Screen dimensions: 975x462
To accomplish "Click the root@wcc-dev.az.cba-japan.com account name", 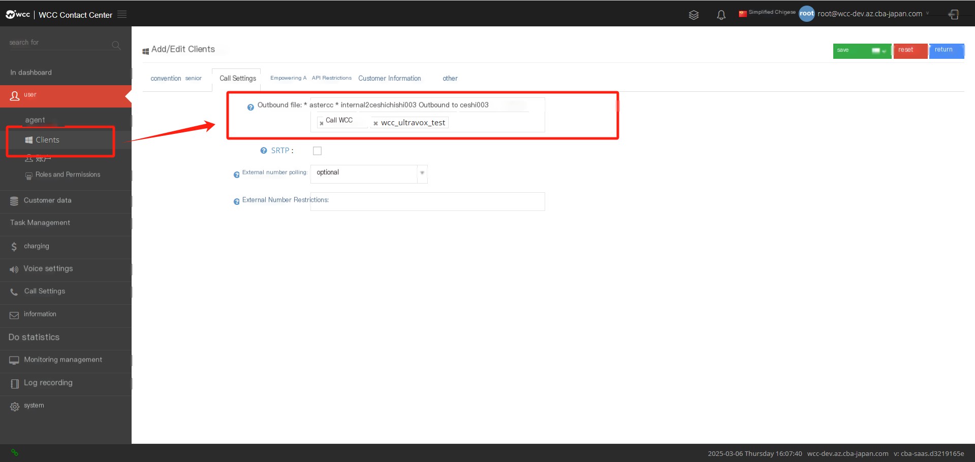I will coord(870,14).
